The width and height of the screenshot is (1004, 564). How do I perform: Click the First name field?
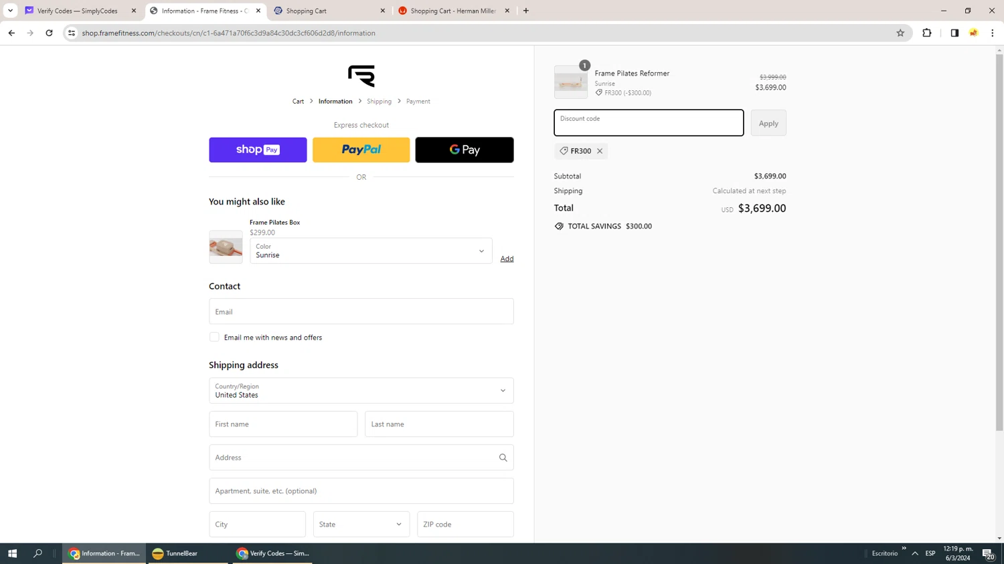[x=283, y=424]
